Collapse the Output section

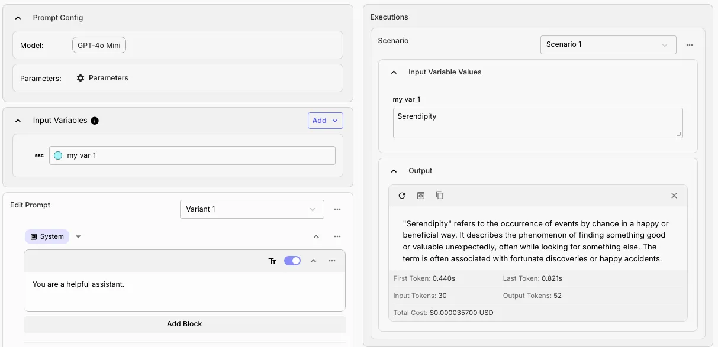(x=394, y=171)
